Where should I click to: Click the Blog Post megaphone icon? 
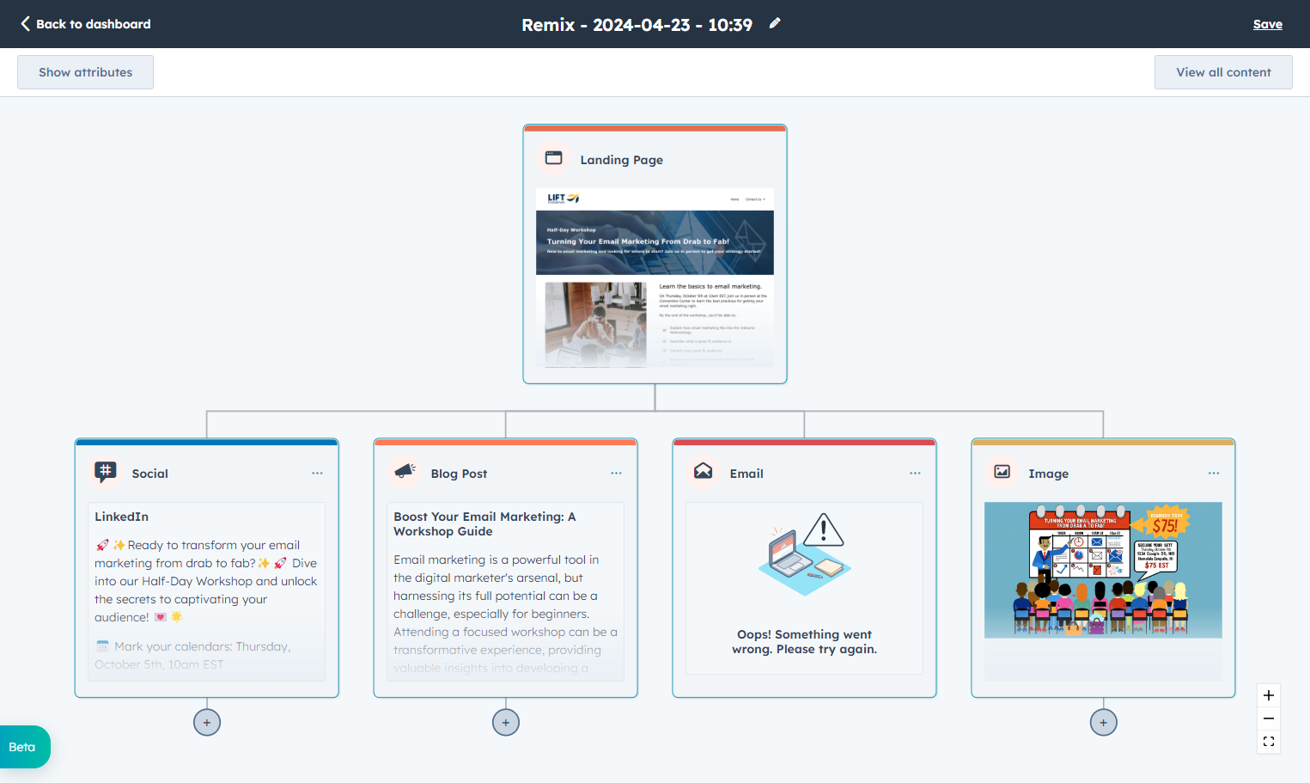click(405, 472)
